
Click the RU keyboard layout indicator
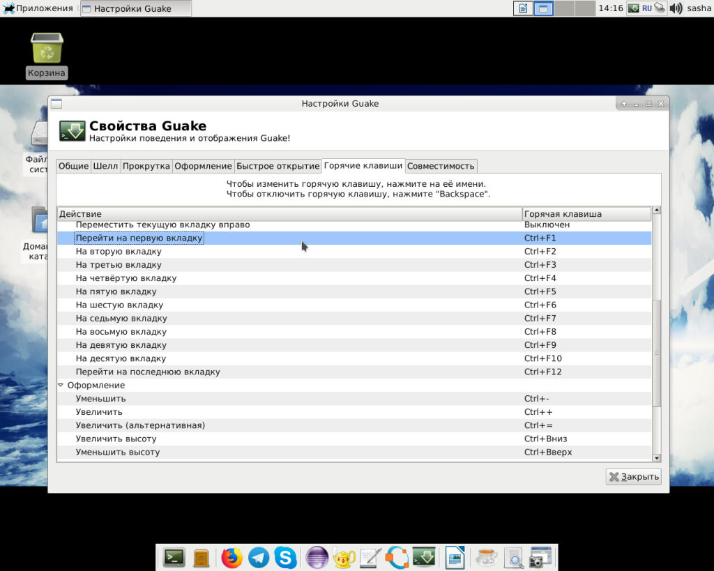click(x=647, y=8)
